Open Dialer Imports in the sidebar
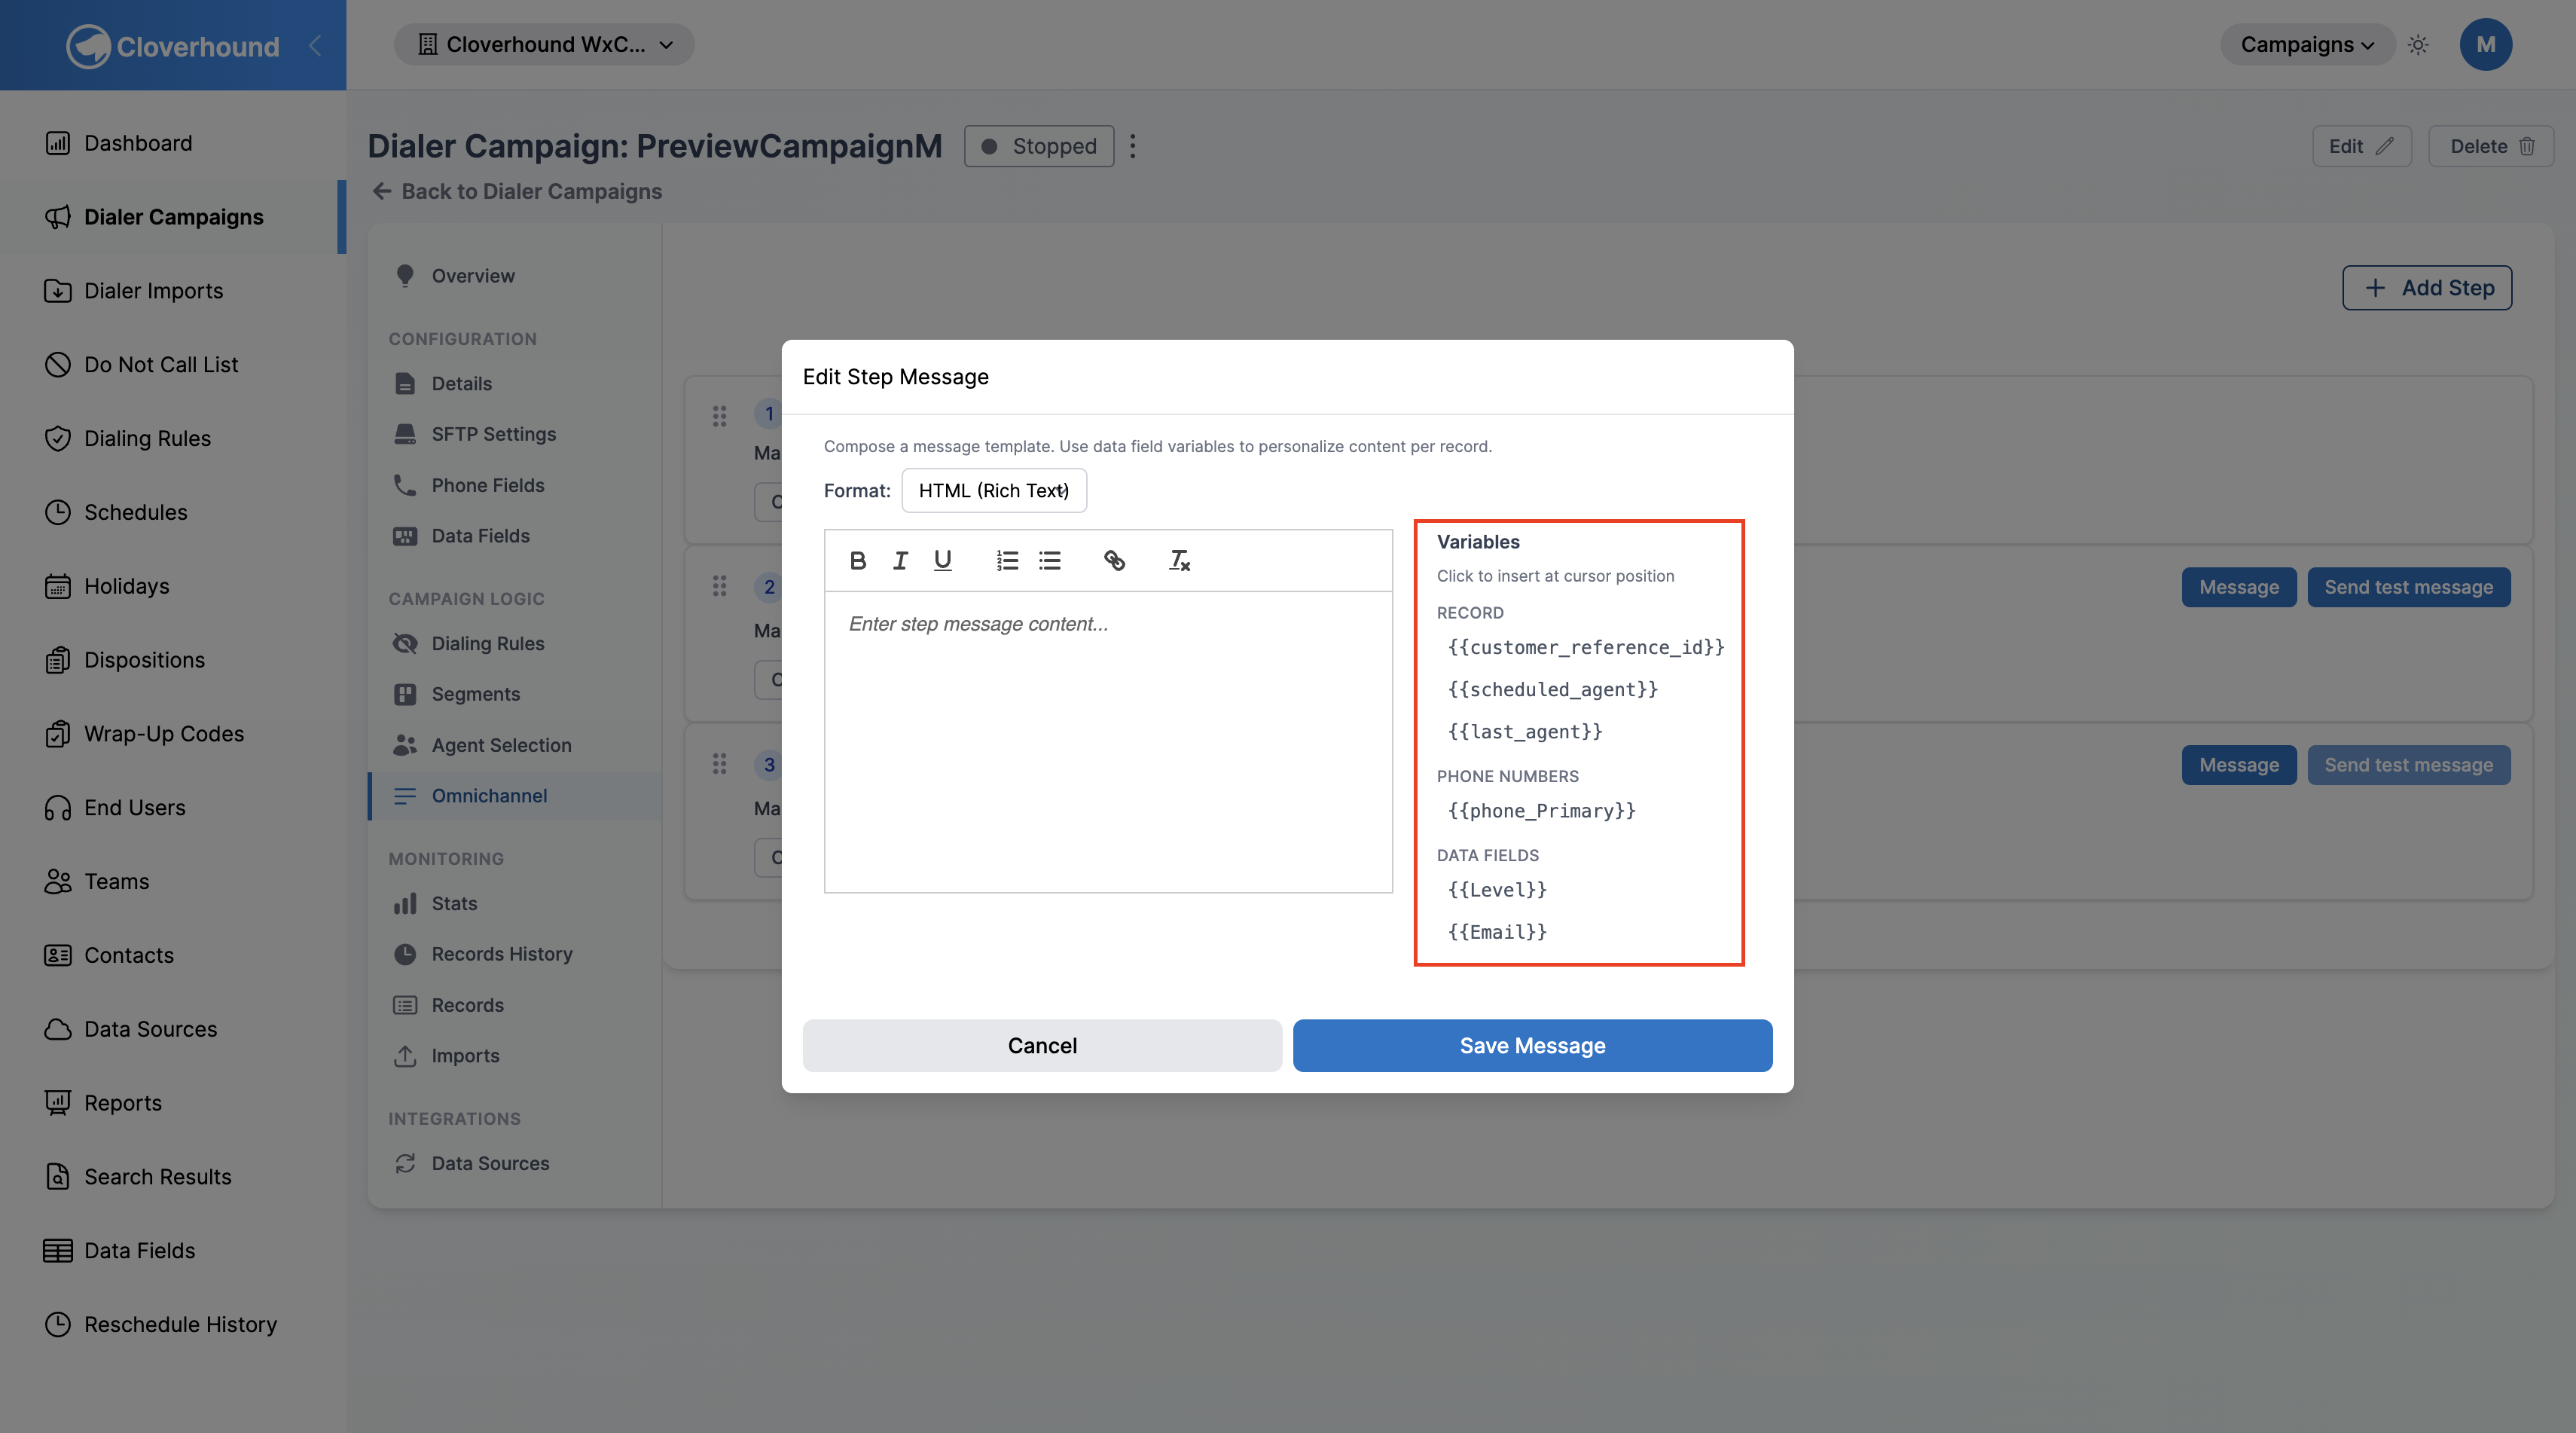The image size is (2576, 1433). pos(172,291)
